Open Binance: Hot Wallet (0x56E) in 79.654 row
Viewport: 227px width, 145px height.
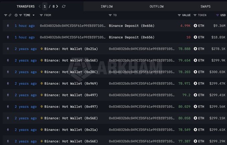pos(71,60)
